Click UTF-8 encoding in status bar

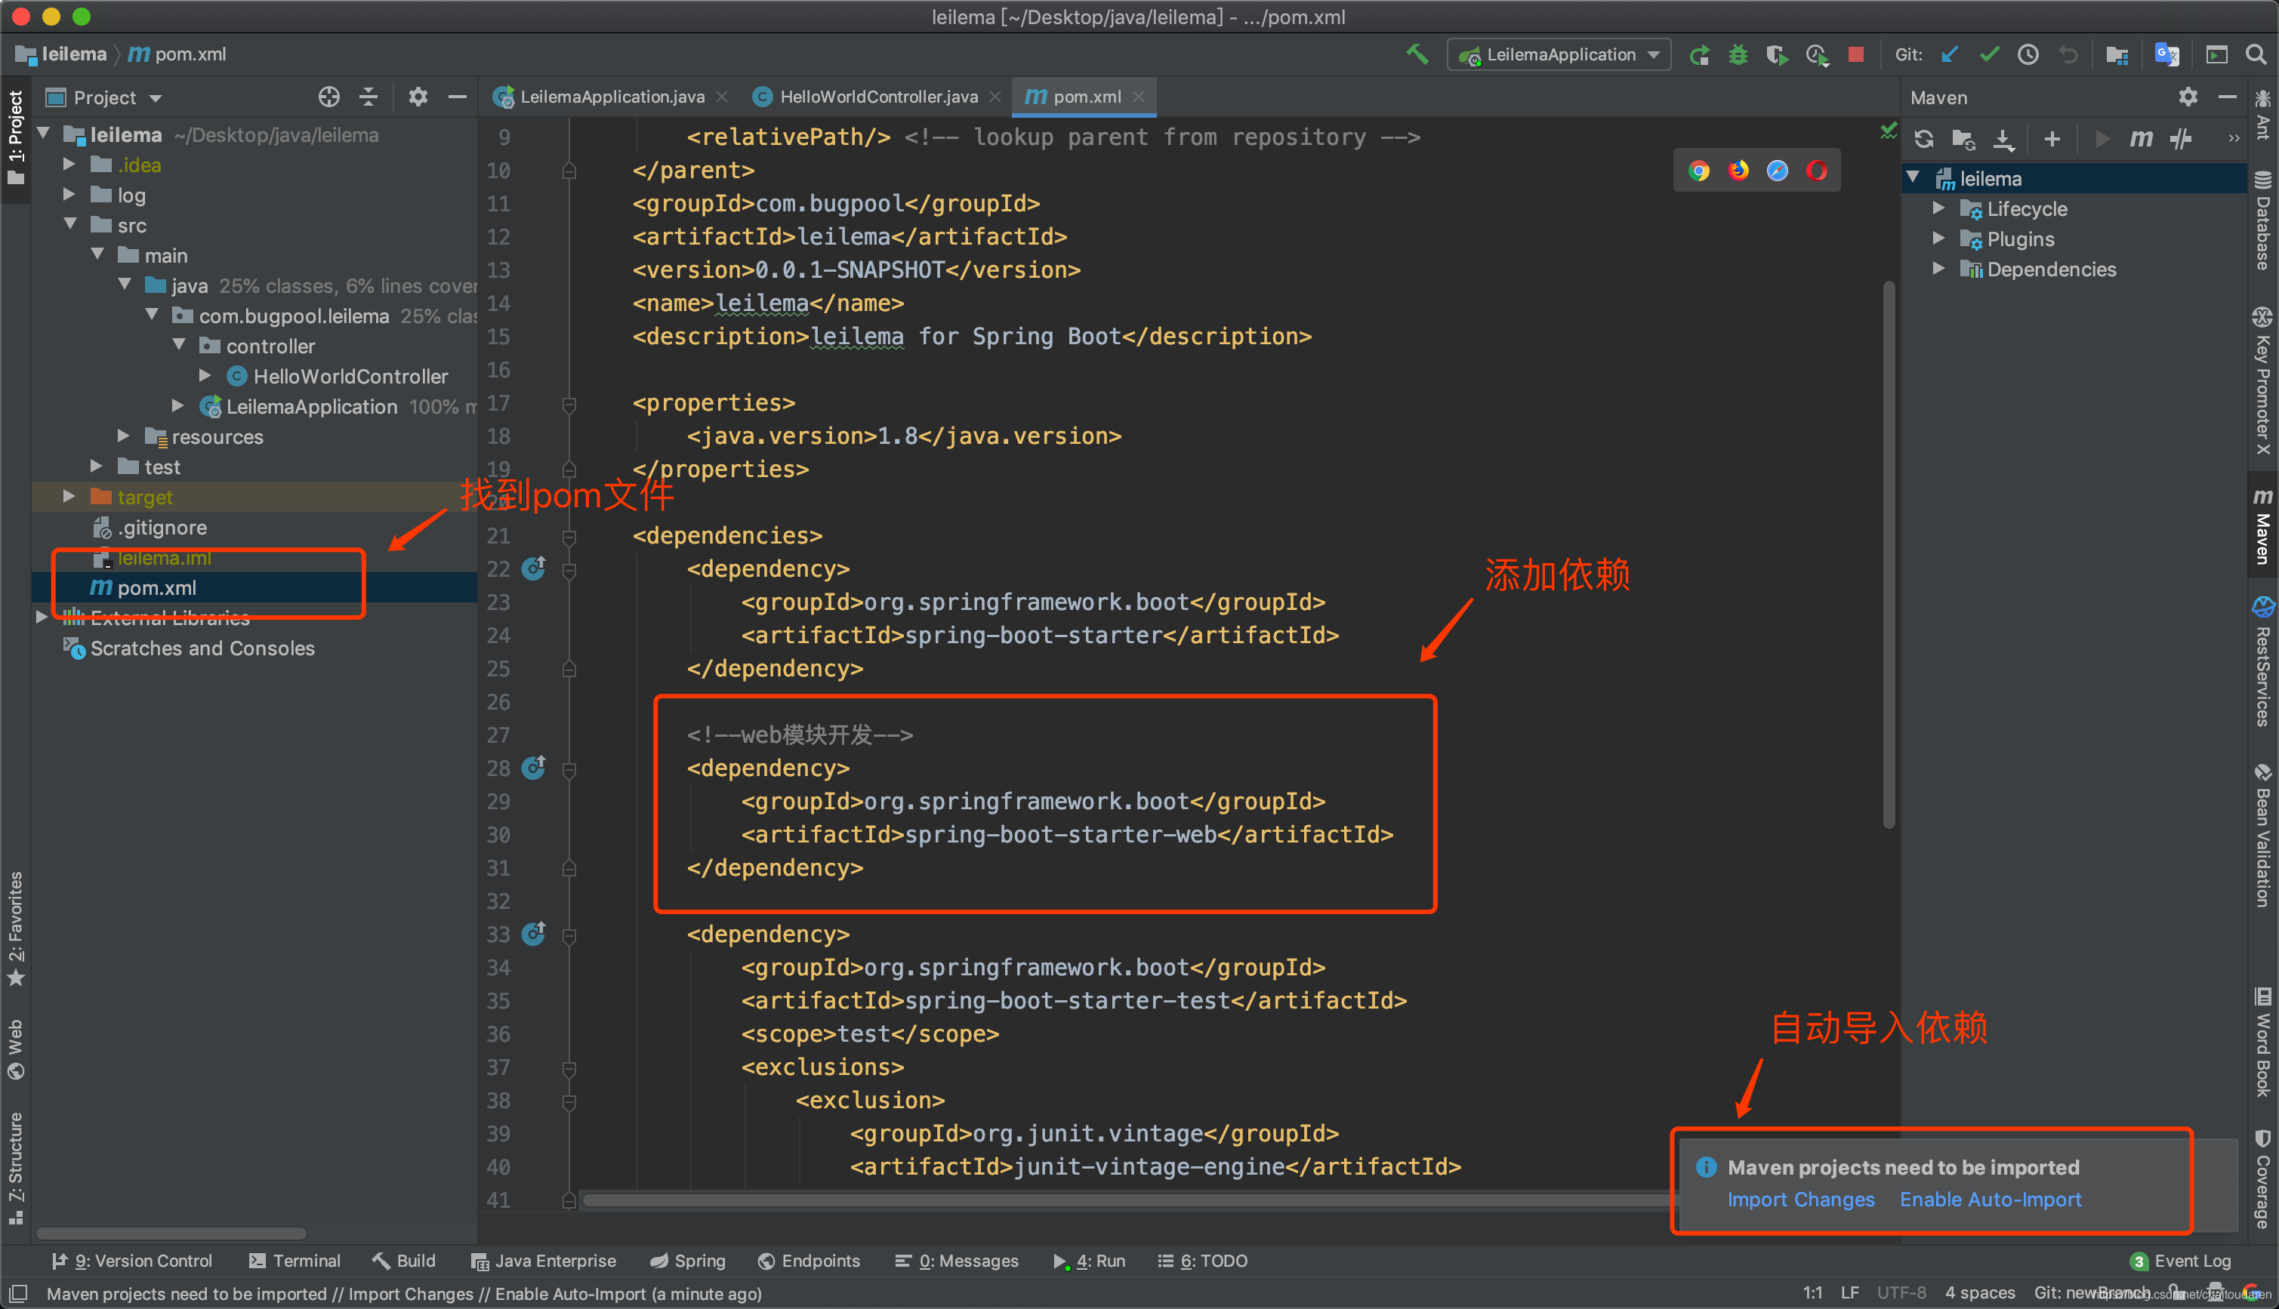point(1901,1293)
